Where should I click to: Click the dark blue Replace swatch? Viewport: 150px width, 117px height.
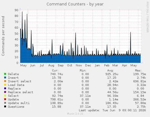(x=5, y=88)
